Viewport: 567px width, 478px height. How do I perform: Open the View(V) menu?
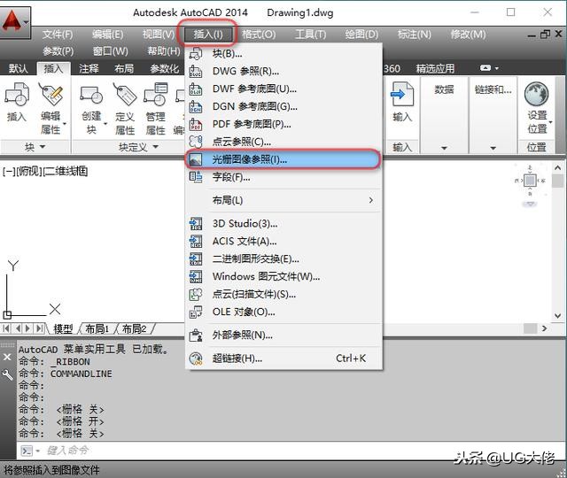[158, 35]
